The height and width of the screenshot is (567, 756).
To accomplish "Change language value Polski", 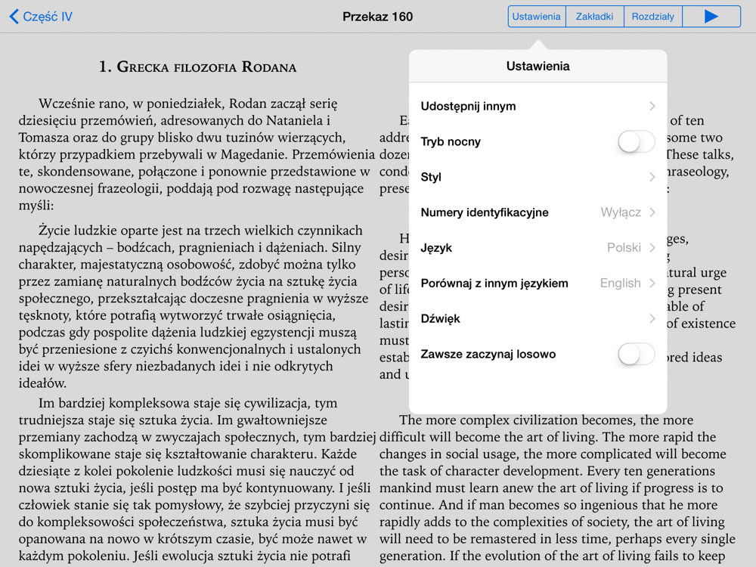I will (x=624, y=248).
